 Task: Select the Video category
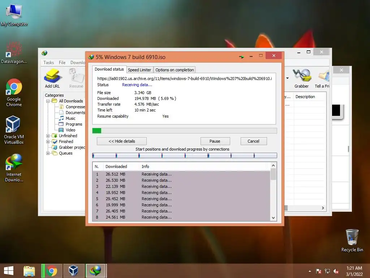(x=67, y=130)
